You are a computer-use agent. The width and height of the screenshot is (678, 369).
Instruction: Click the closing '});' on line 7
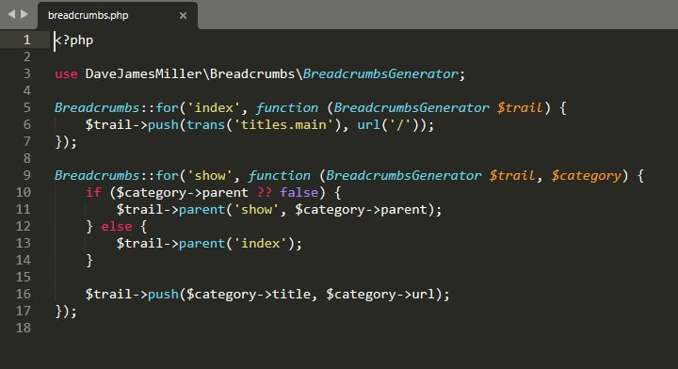pyautogui.click(x=66, y=141)
